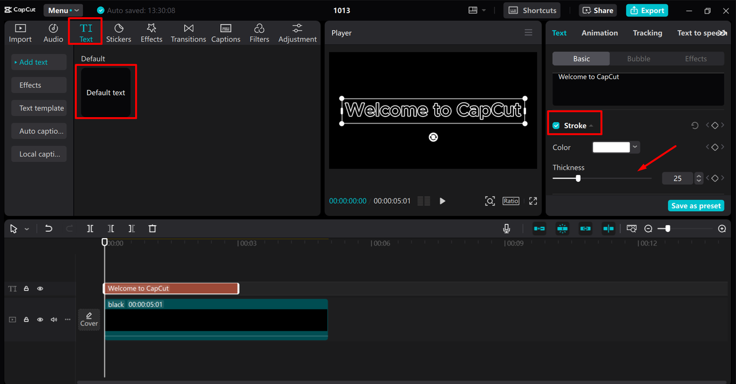Switch to the Animation tab
736x384 pixels.
[600, 33]
